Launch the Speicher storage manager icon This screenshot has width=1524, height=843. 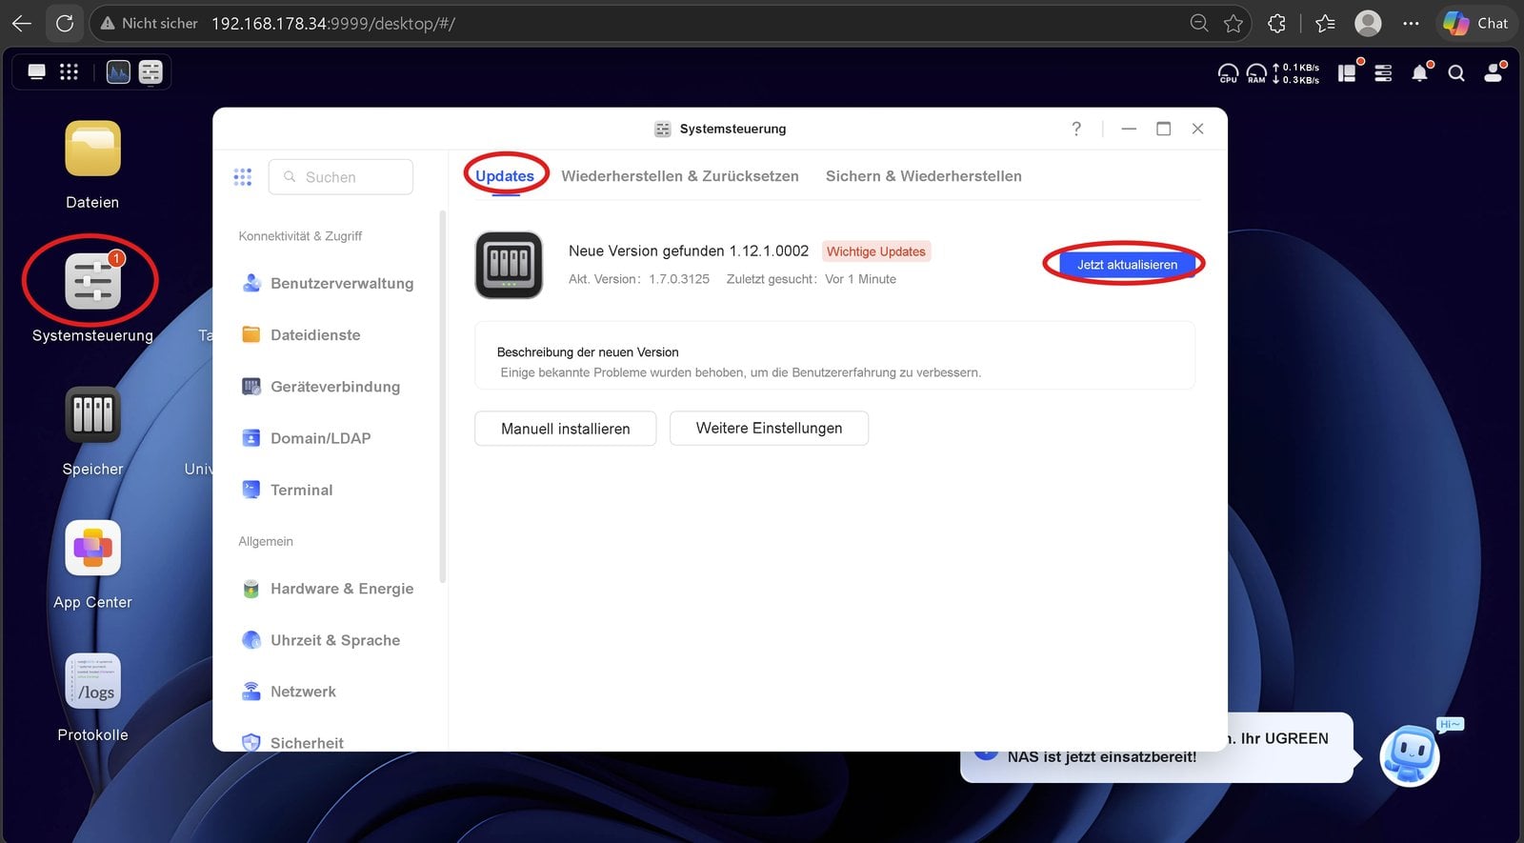[92, 414]
